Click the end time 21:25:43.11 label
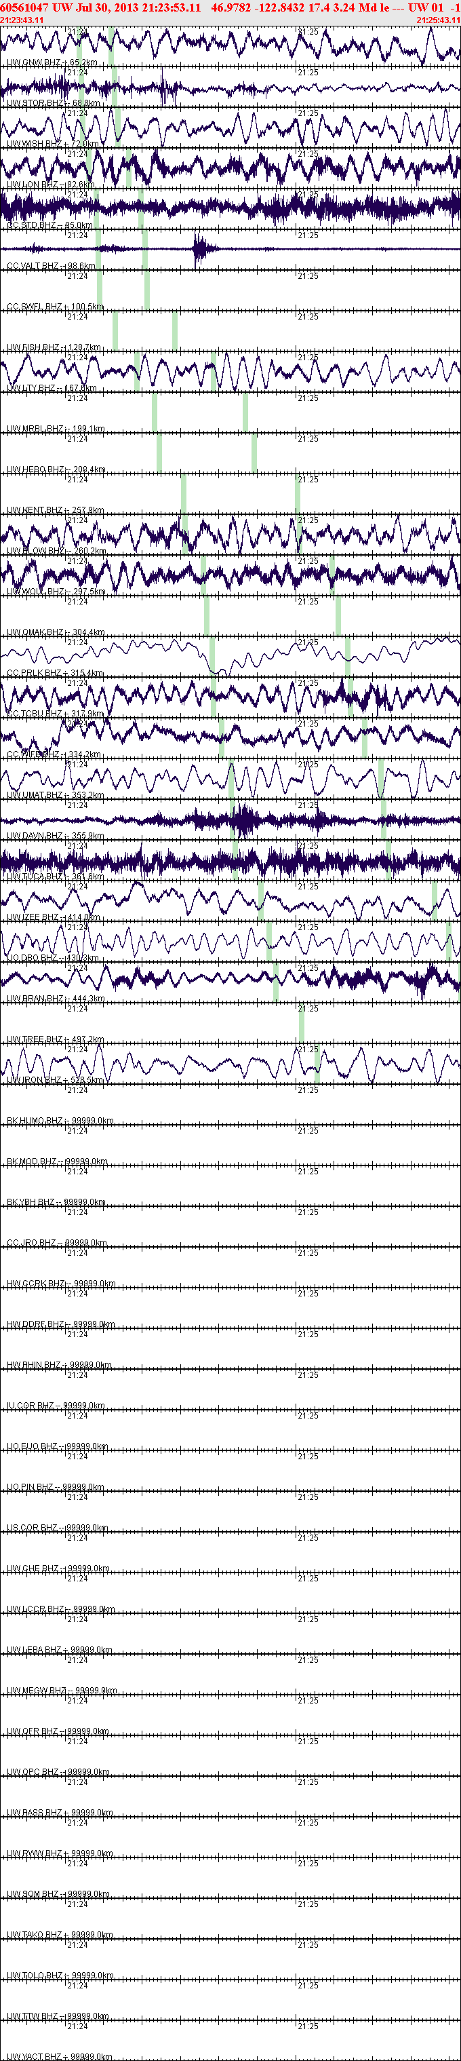The width and height of the screenshot is (461, 2061). click(438, 20)
